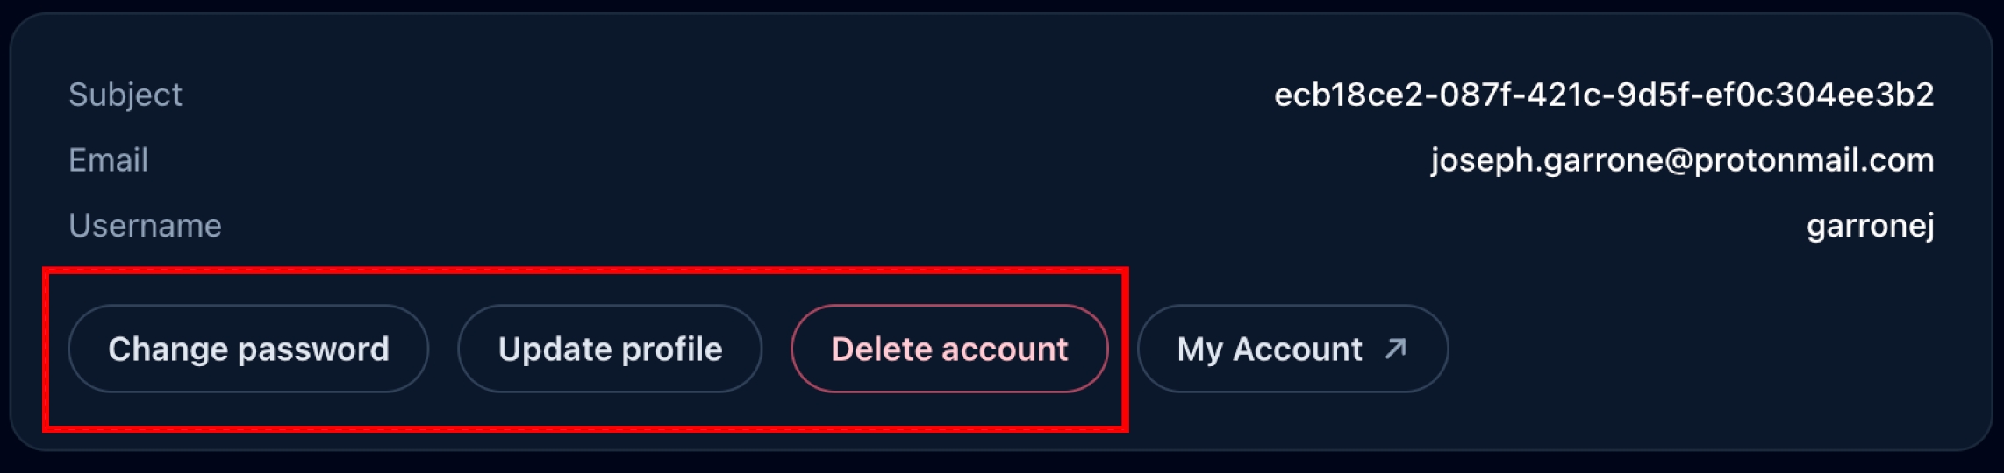
Task: Click the garronej username value
Action: pyautogui.click(x=1870, y=226)
